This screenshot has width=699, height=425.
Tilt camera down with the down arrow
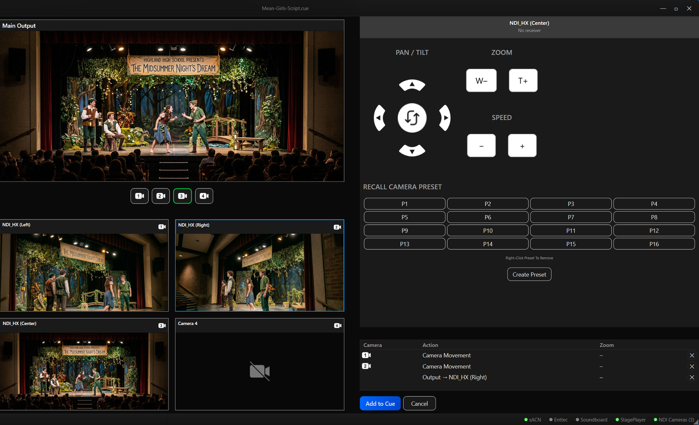(x=412, y=150)
